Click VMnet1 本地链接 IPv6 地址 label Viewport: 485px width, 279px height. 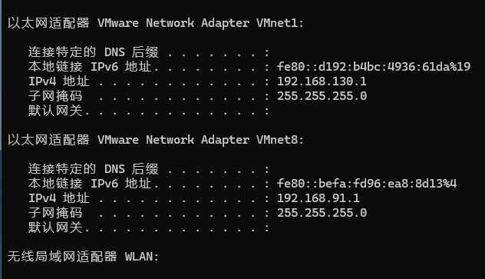click(90, 67)
